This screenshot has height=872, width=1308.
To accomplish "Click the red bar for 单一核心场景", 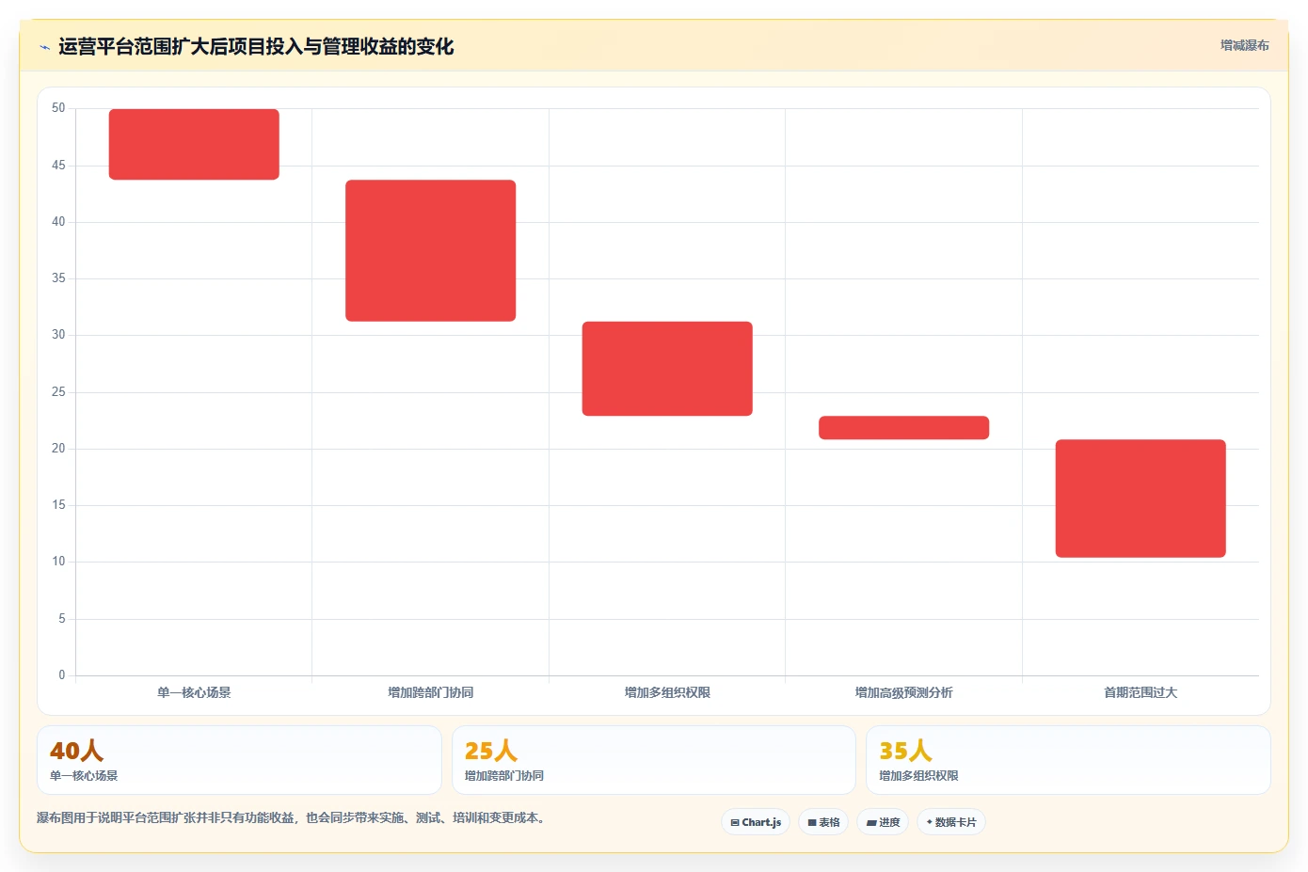I will (x=194, y=144).
